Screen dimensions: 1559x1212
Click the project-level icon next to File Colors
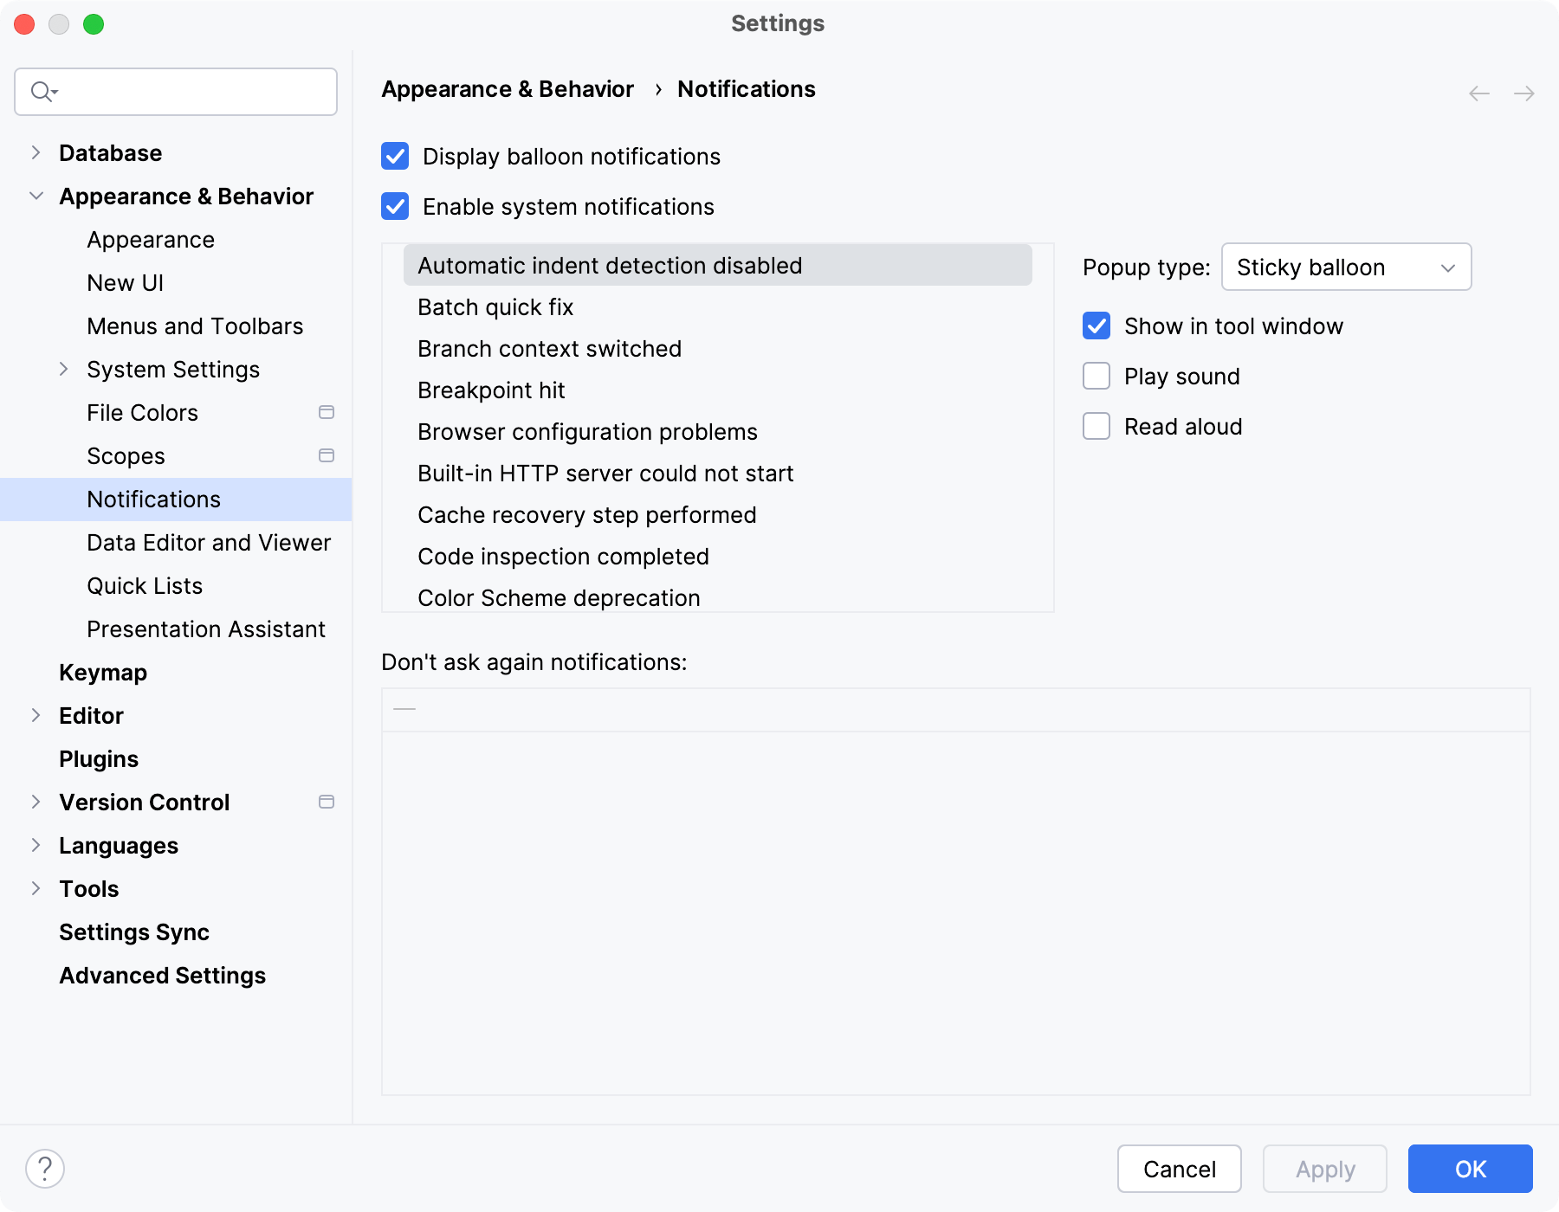pos(327,413)
